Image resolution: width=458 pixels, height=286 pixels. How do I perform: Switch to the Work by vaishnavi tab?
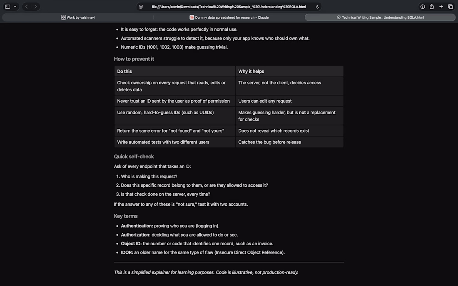pyautogui.click(x=78, y=17)
